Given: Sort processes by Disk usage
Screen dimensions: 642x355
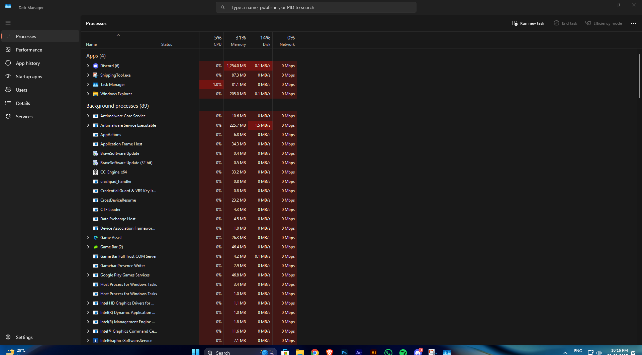Looking at the screenshot, I should 260,40.
